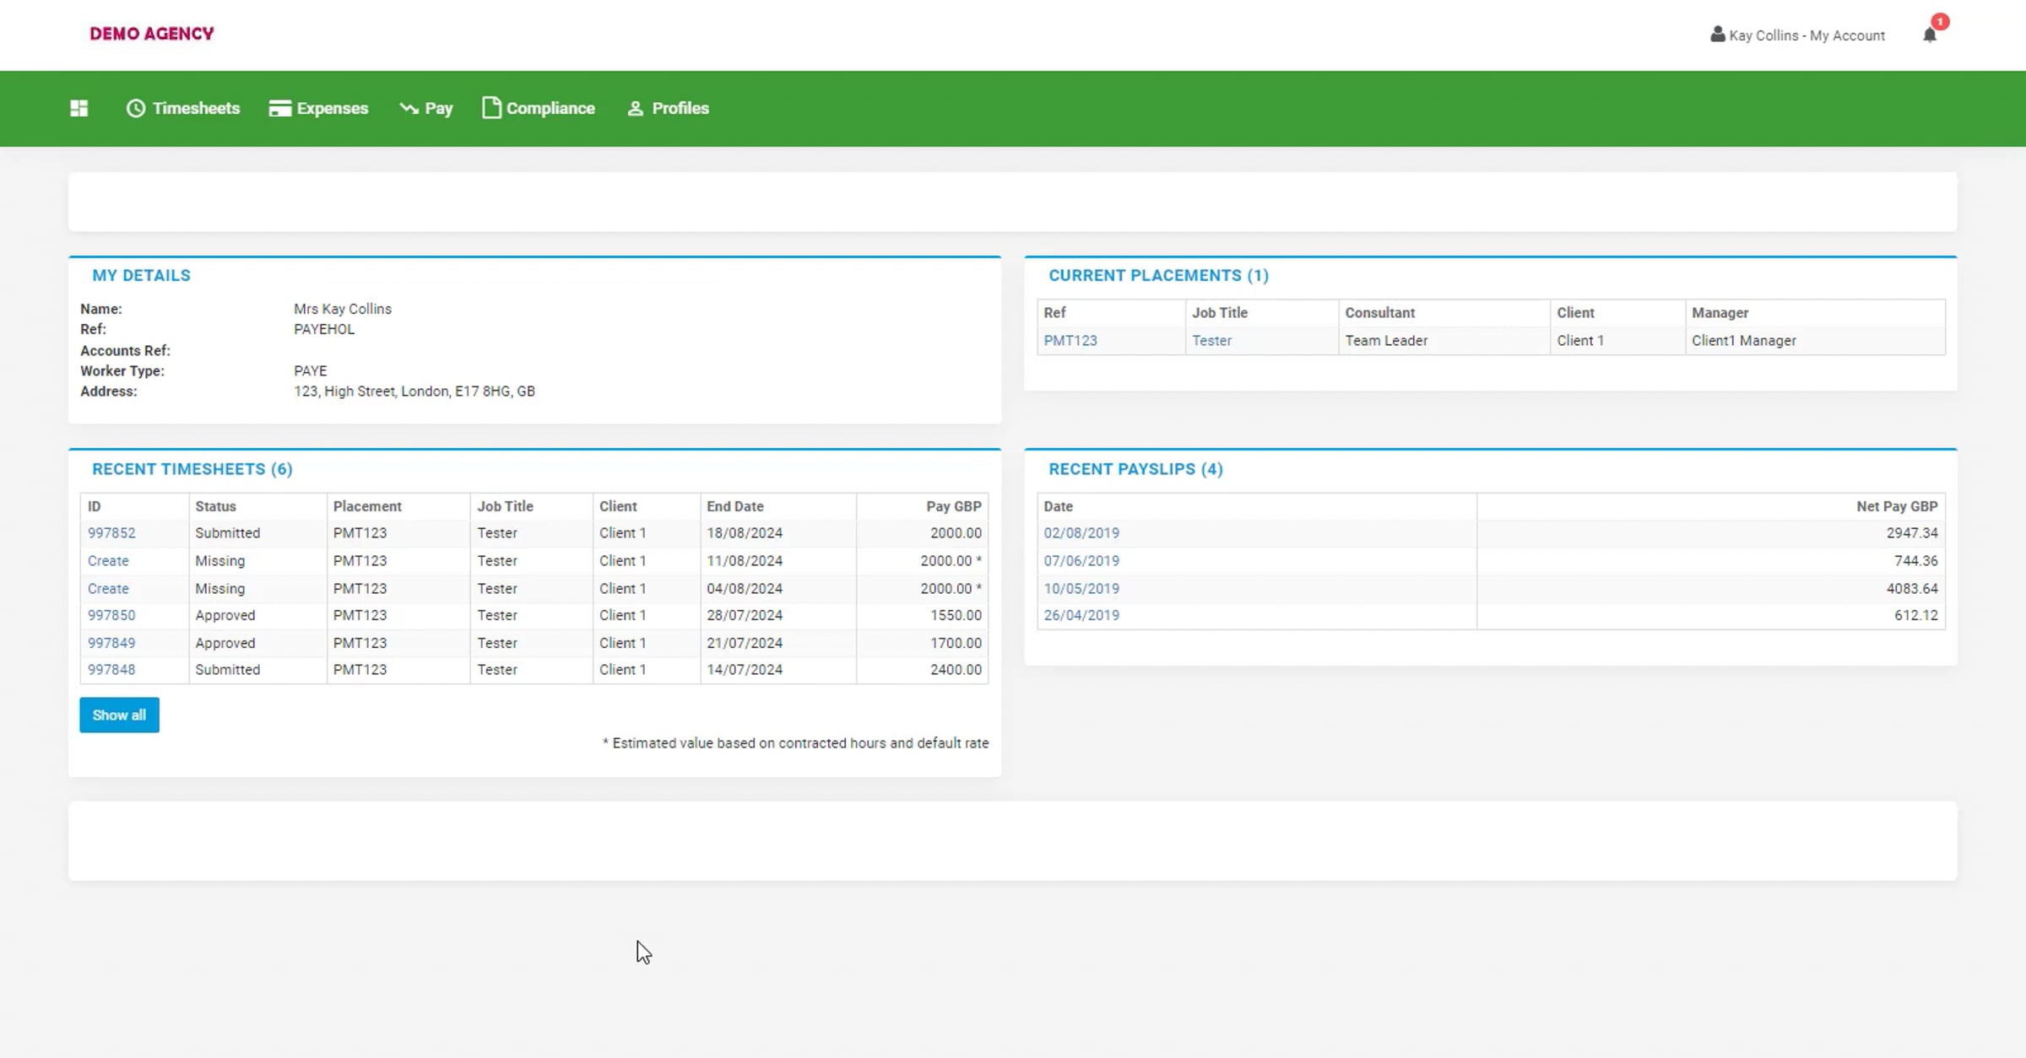Screen dimensions: 2026x1058
Task: Open timesheet 997852
Action: [x=111, y=532]
